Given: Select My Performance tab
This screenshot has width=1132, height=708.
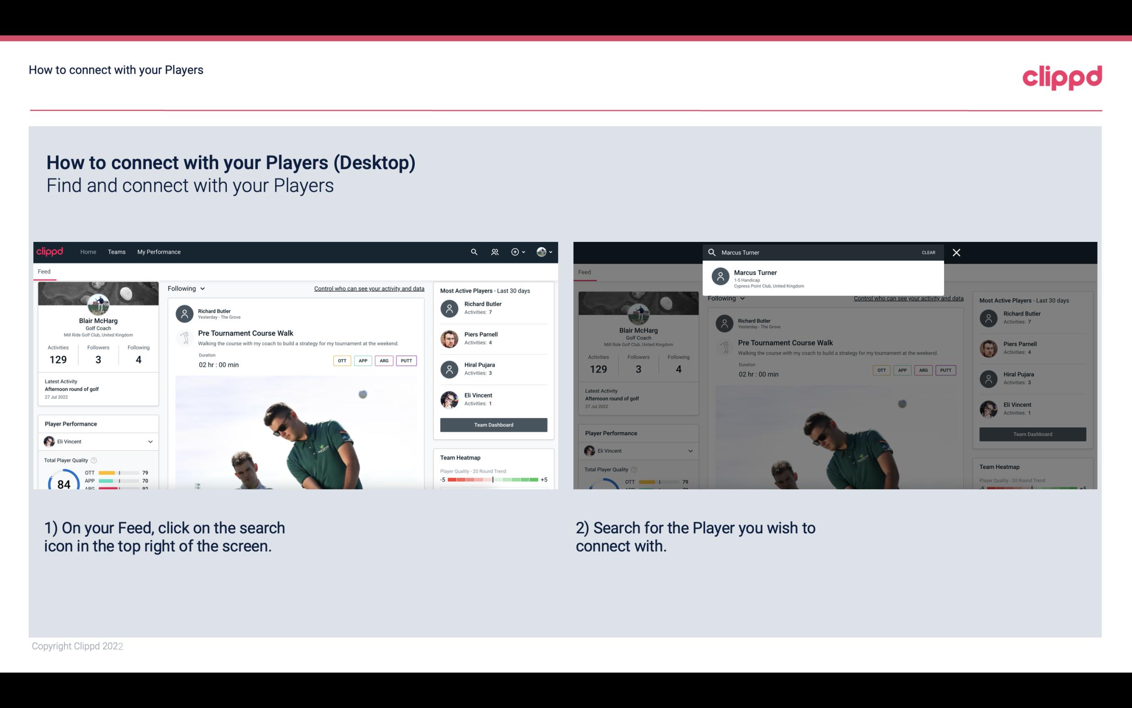Looking at the screenshot, I should [158, 251].
